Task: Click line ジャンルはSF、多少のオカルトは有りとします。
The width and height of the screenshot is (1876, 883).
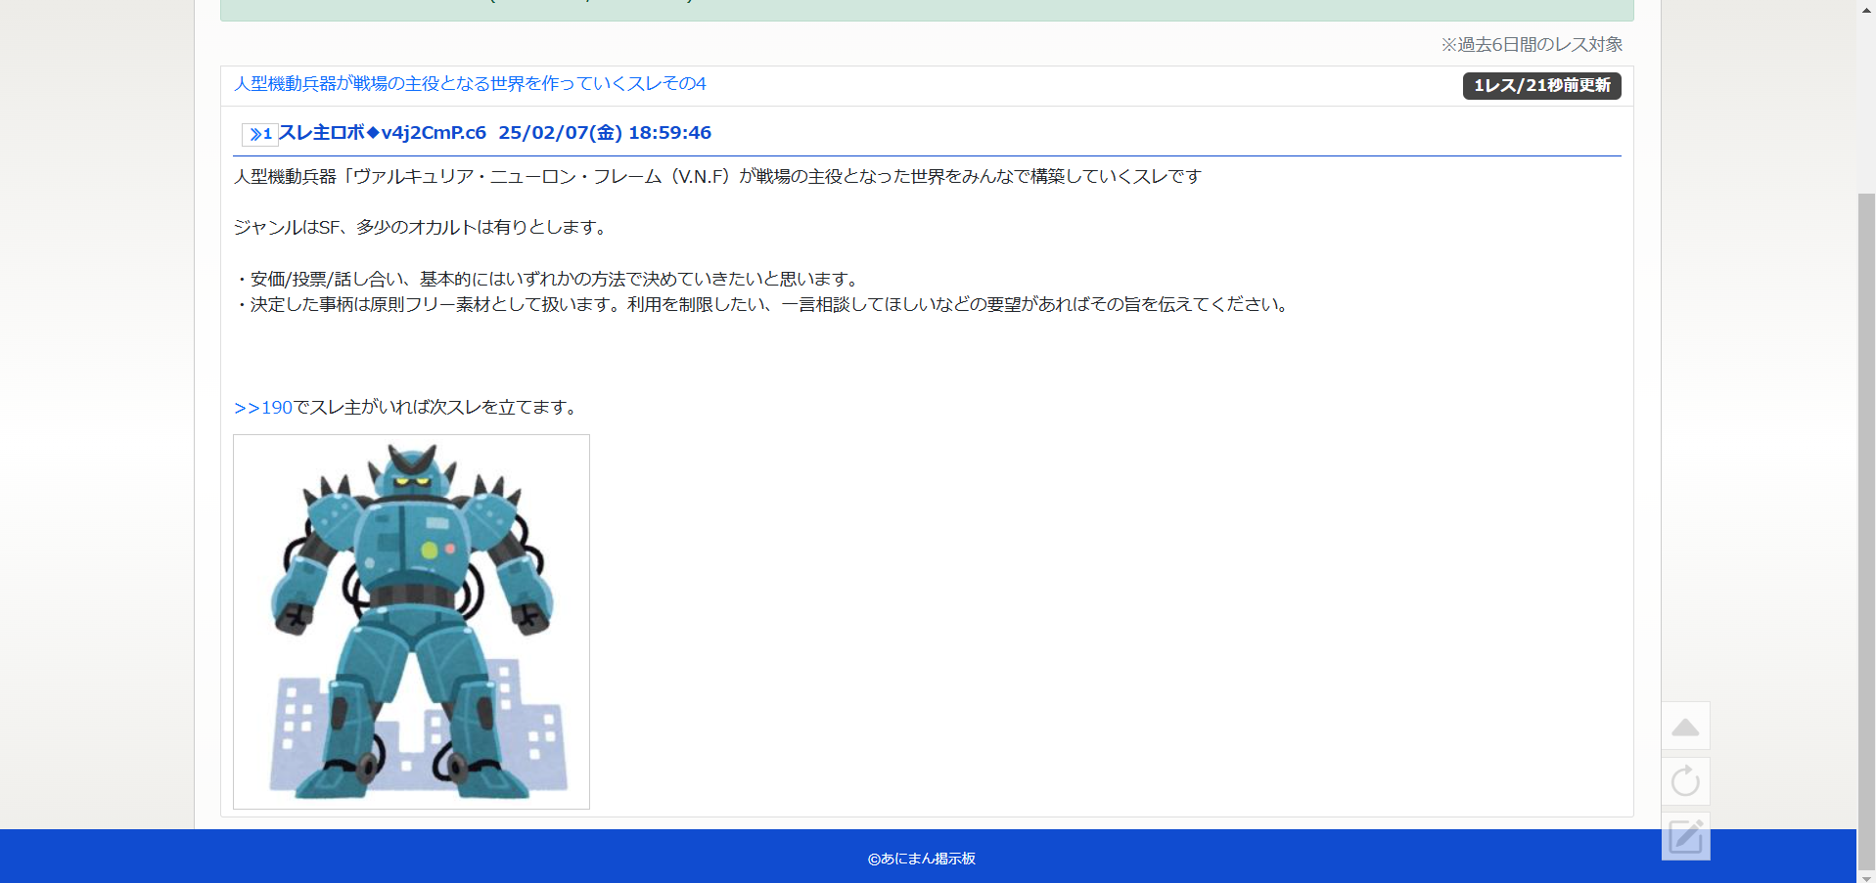Action: tap(423, 228)
